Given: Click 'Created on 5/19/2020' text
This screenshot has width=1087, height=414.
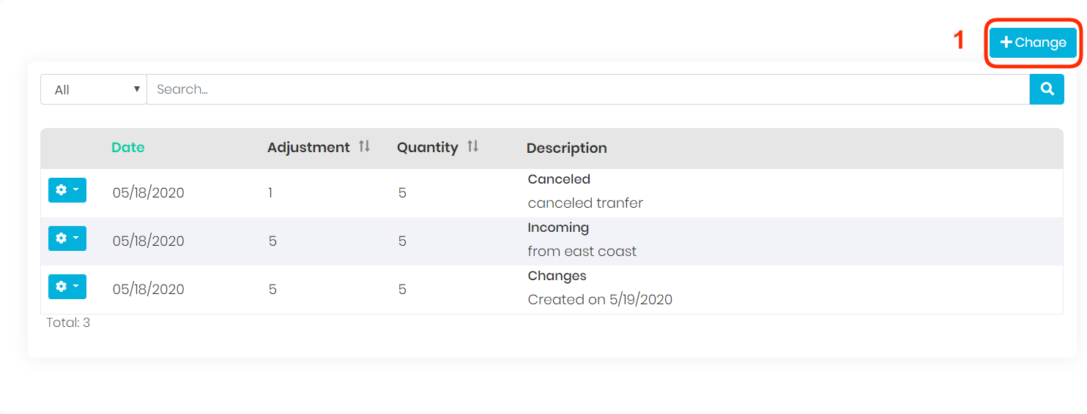Looking at the screenshot, I should (600, 300).
